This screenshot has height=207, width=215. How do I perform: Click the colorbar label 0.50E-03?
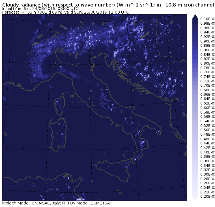208,130
